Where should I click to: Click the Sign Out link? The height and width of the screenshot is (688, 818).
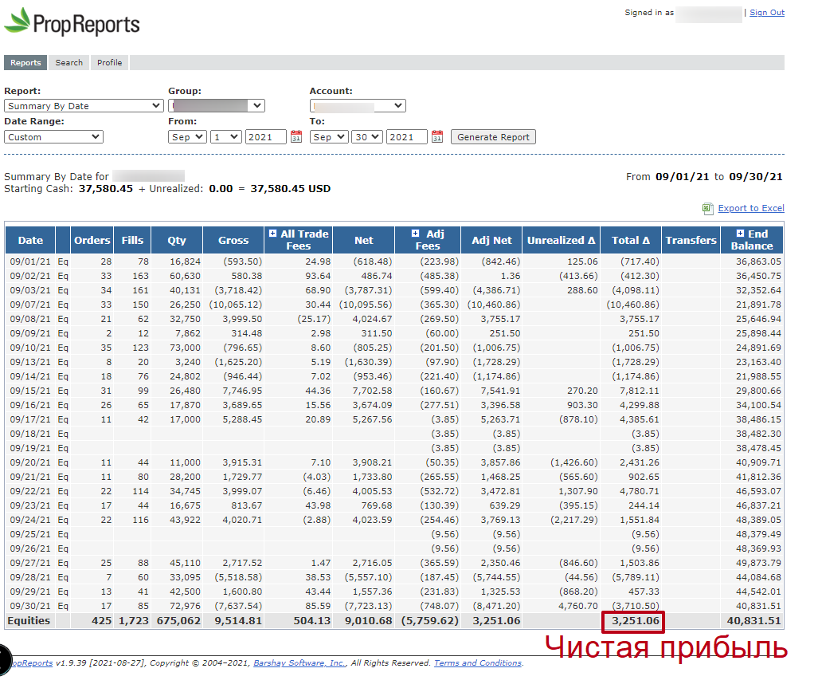766,13
